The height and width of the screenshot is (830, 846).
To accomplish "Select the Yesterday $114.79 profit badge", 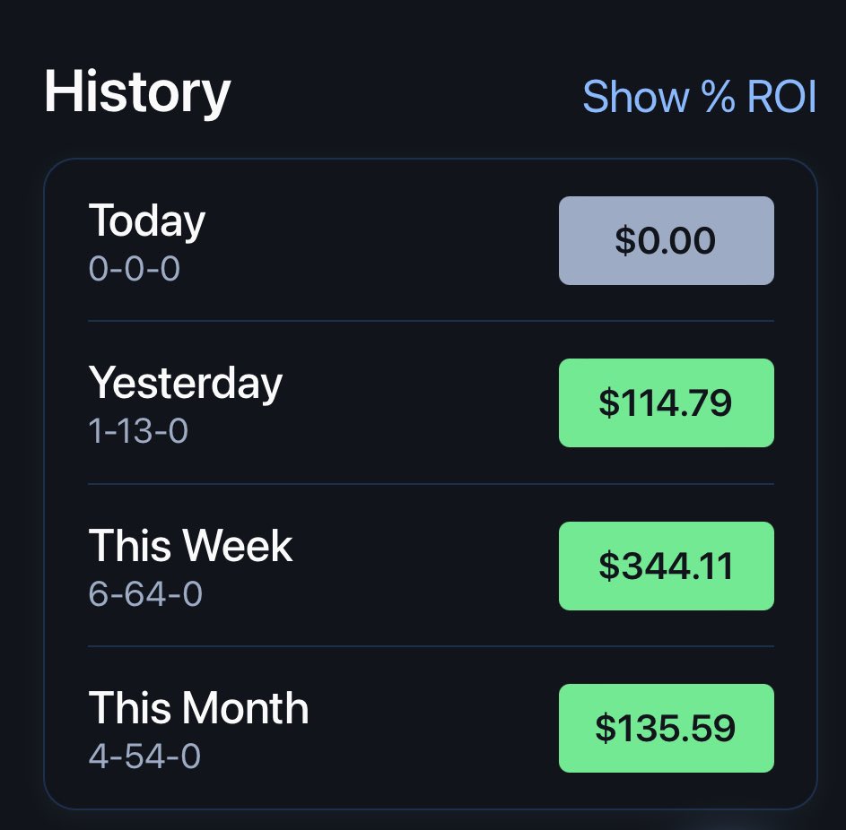I will (667, 402).
